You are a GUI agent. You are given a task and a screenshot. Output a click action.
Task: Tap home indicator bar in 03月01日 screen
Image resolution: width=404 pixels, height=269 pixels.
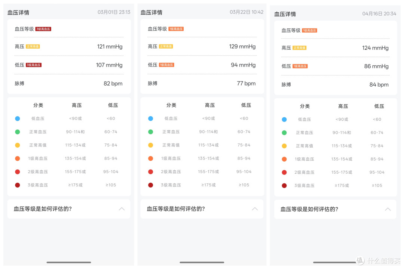coord(69,262)
